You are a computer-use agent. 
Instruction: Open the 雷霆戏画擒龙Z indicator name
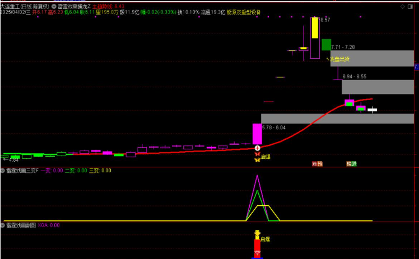click(x=73, y=6)
